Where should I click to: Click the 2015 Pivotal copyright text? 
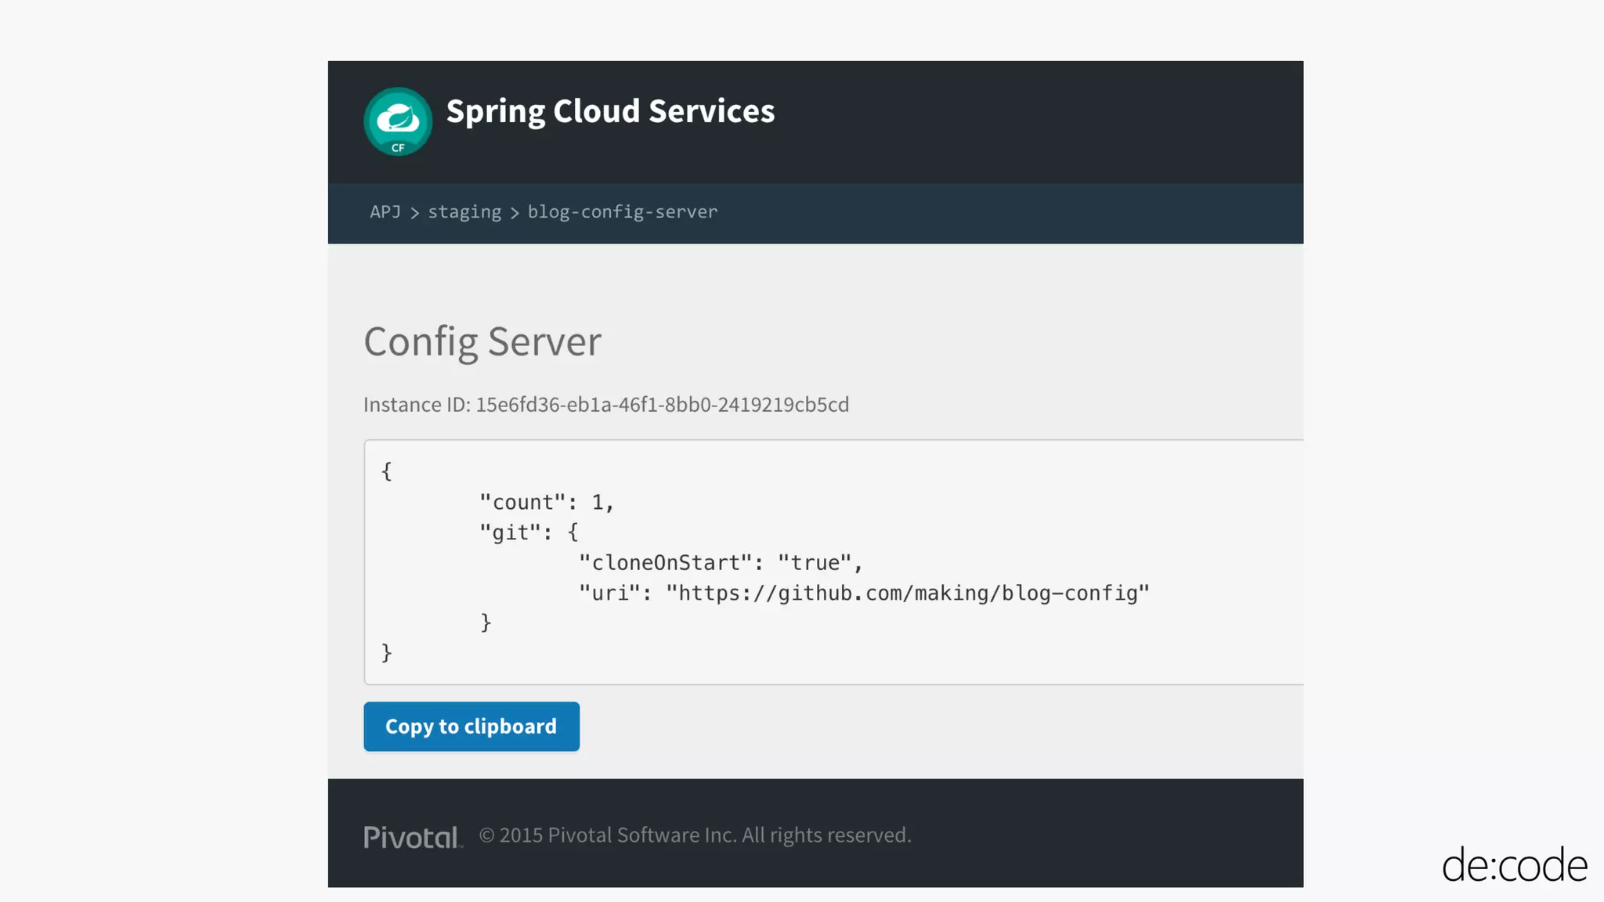click(695, 835)
